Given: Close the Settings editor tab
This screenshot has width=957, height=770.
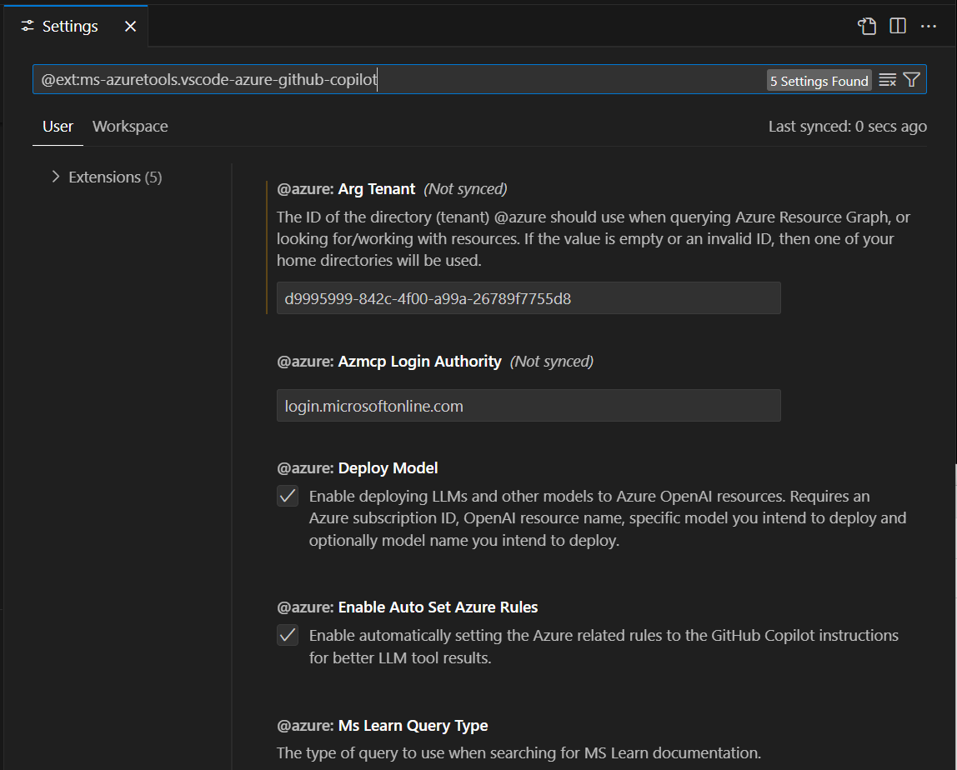Looking at the screenshot, I should coord(130,26).
